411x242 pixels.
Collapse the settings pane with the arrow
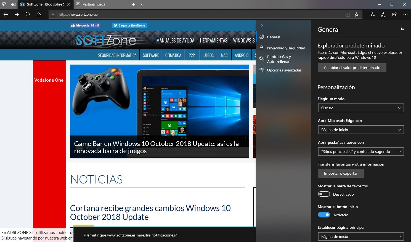click(x=262, y=26)
